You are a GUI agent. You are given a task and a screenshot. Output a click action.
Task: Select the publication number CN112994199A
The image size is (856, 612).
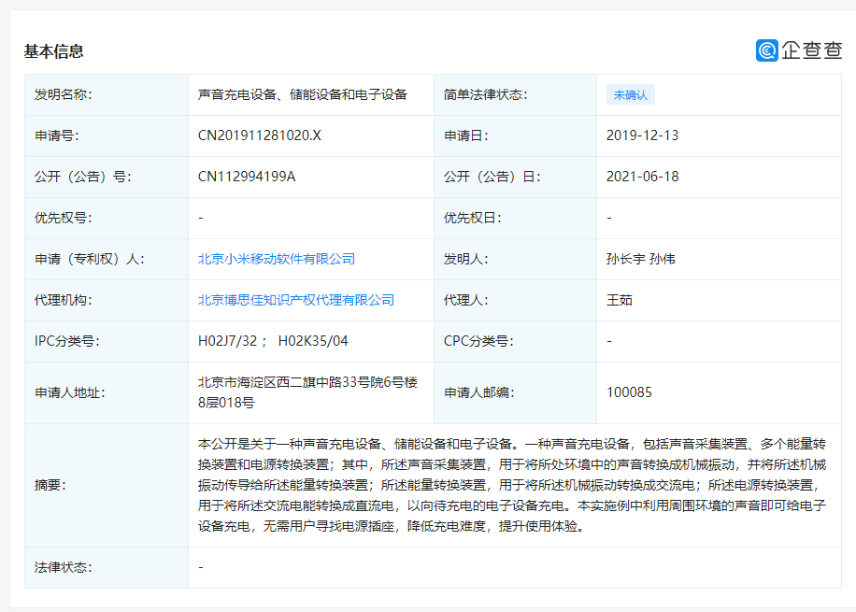247,177
